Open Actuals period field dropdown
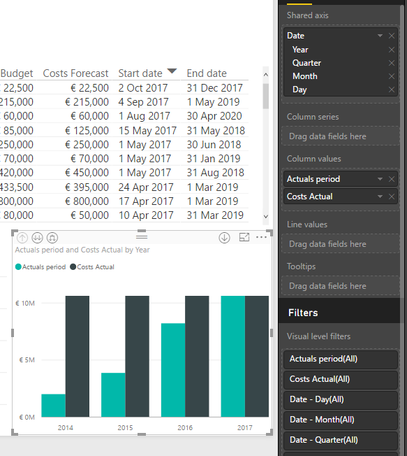This screenshot has height=456, width=407. (380, 179)
